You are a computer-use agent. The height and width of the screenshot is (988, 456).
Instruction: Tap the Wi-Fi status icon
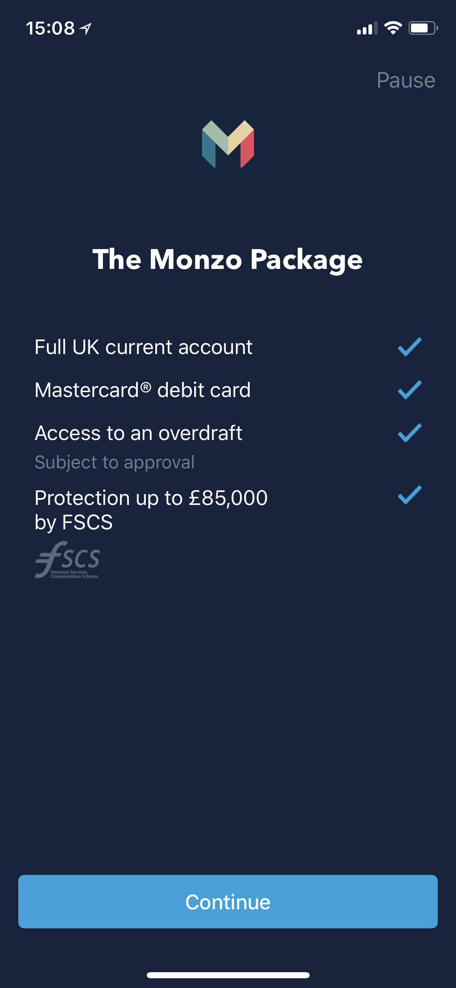392,28
